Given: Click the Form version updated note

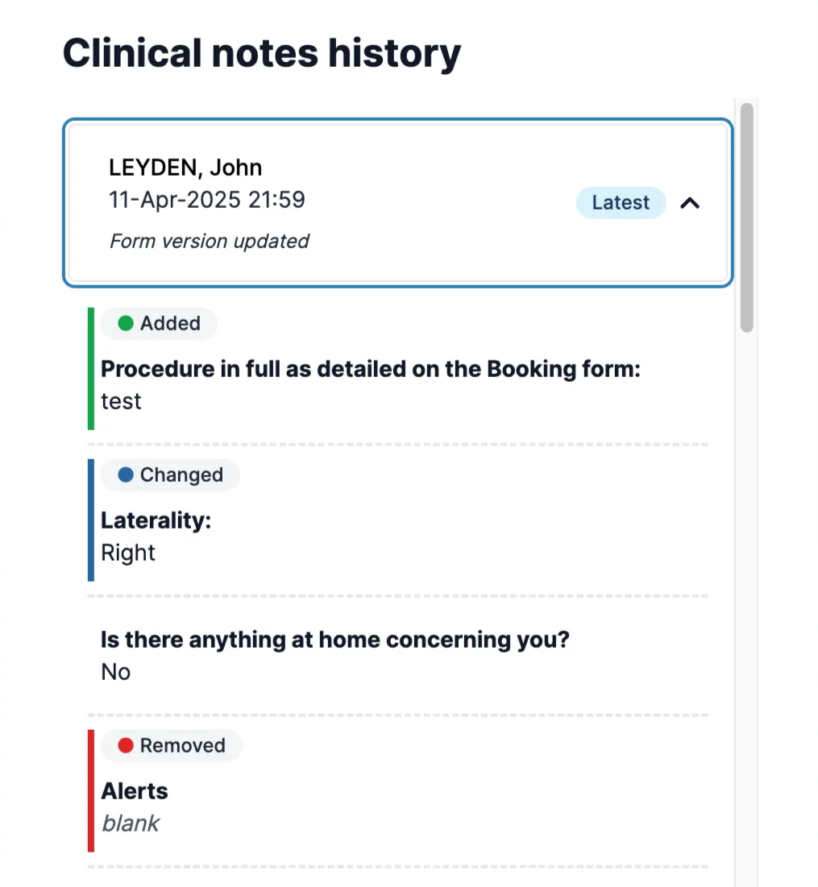Looking at the screenshot, I should coord(210,241).
